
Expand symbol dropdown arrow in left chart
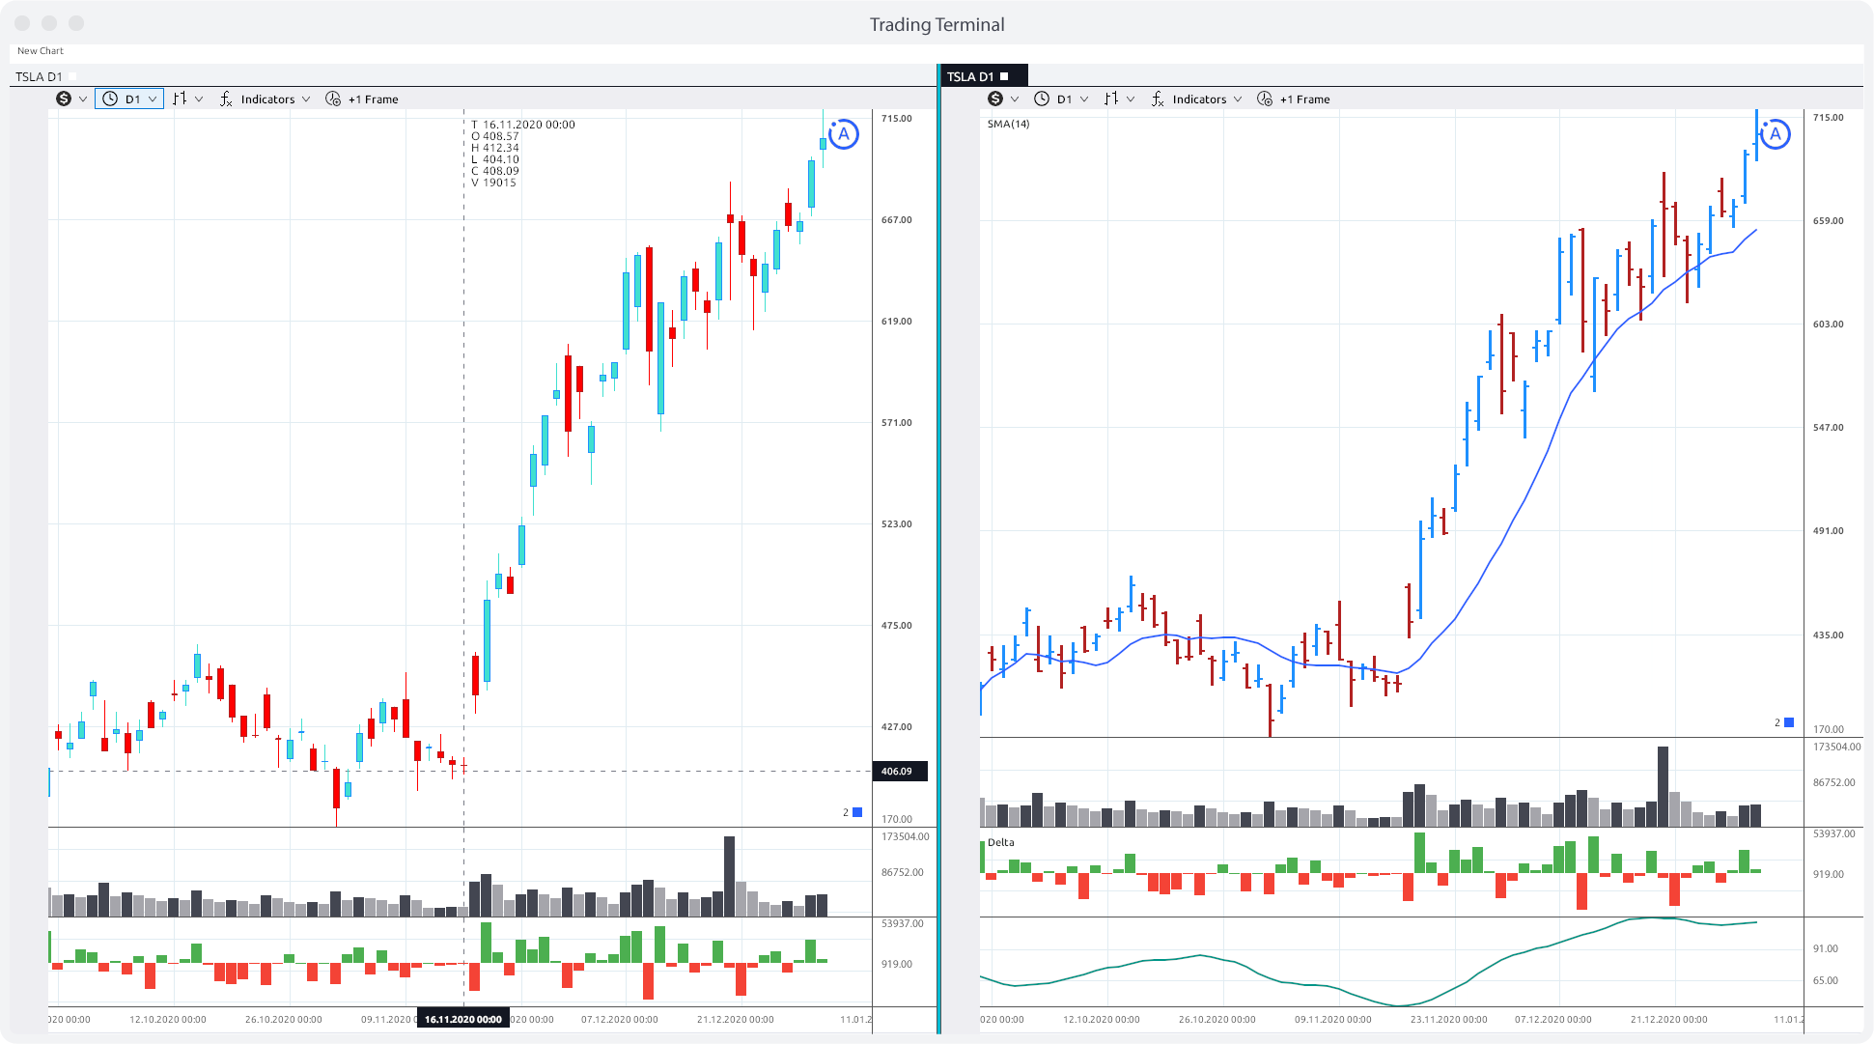[x=83, y=99]
